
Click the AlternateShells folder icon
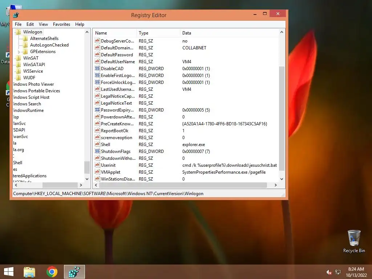pos(25,39)
